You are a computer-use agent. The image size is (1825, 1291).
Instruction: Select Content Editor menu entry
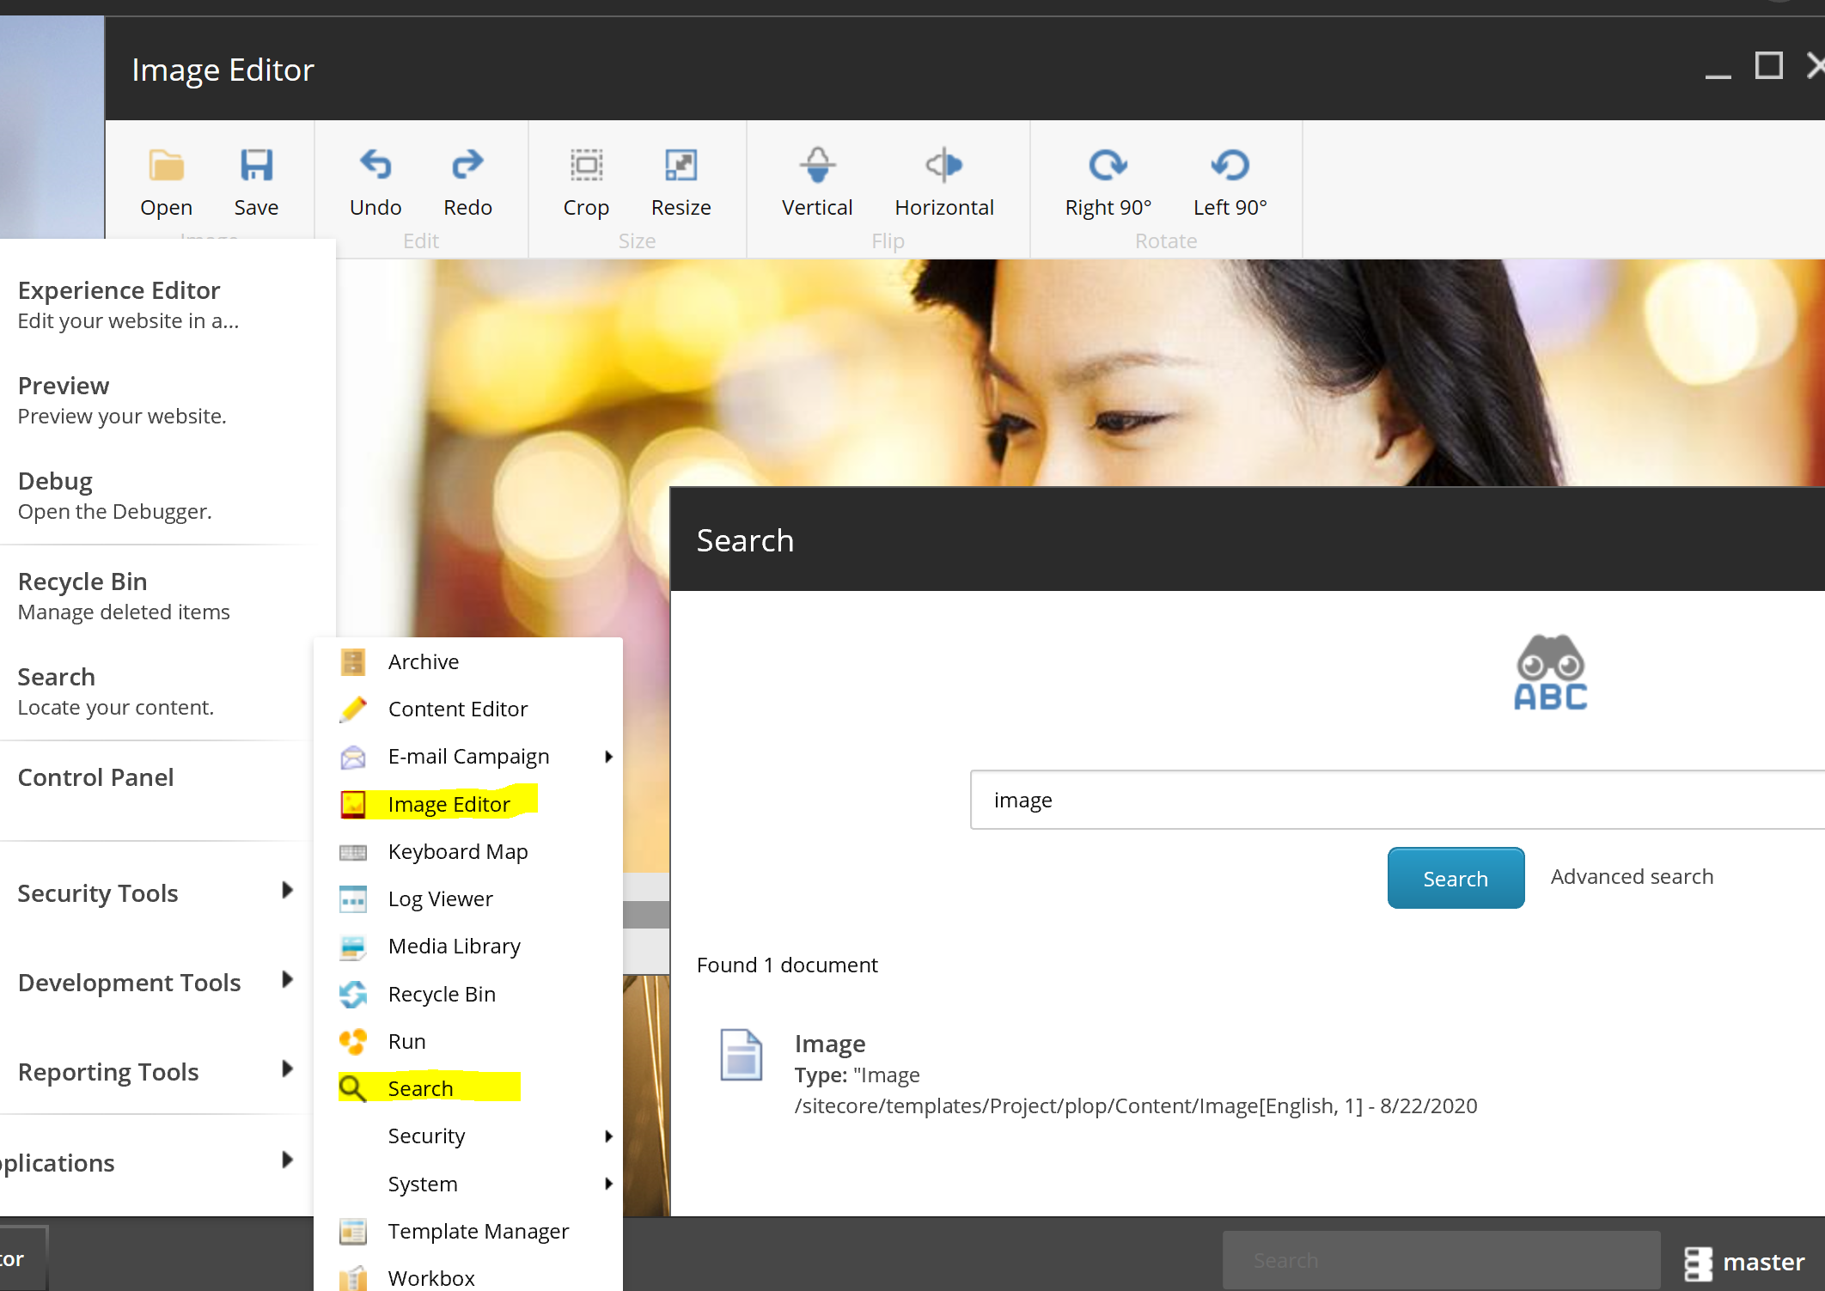coord(457,709)
